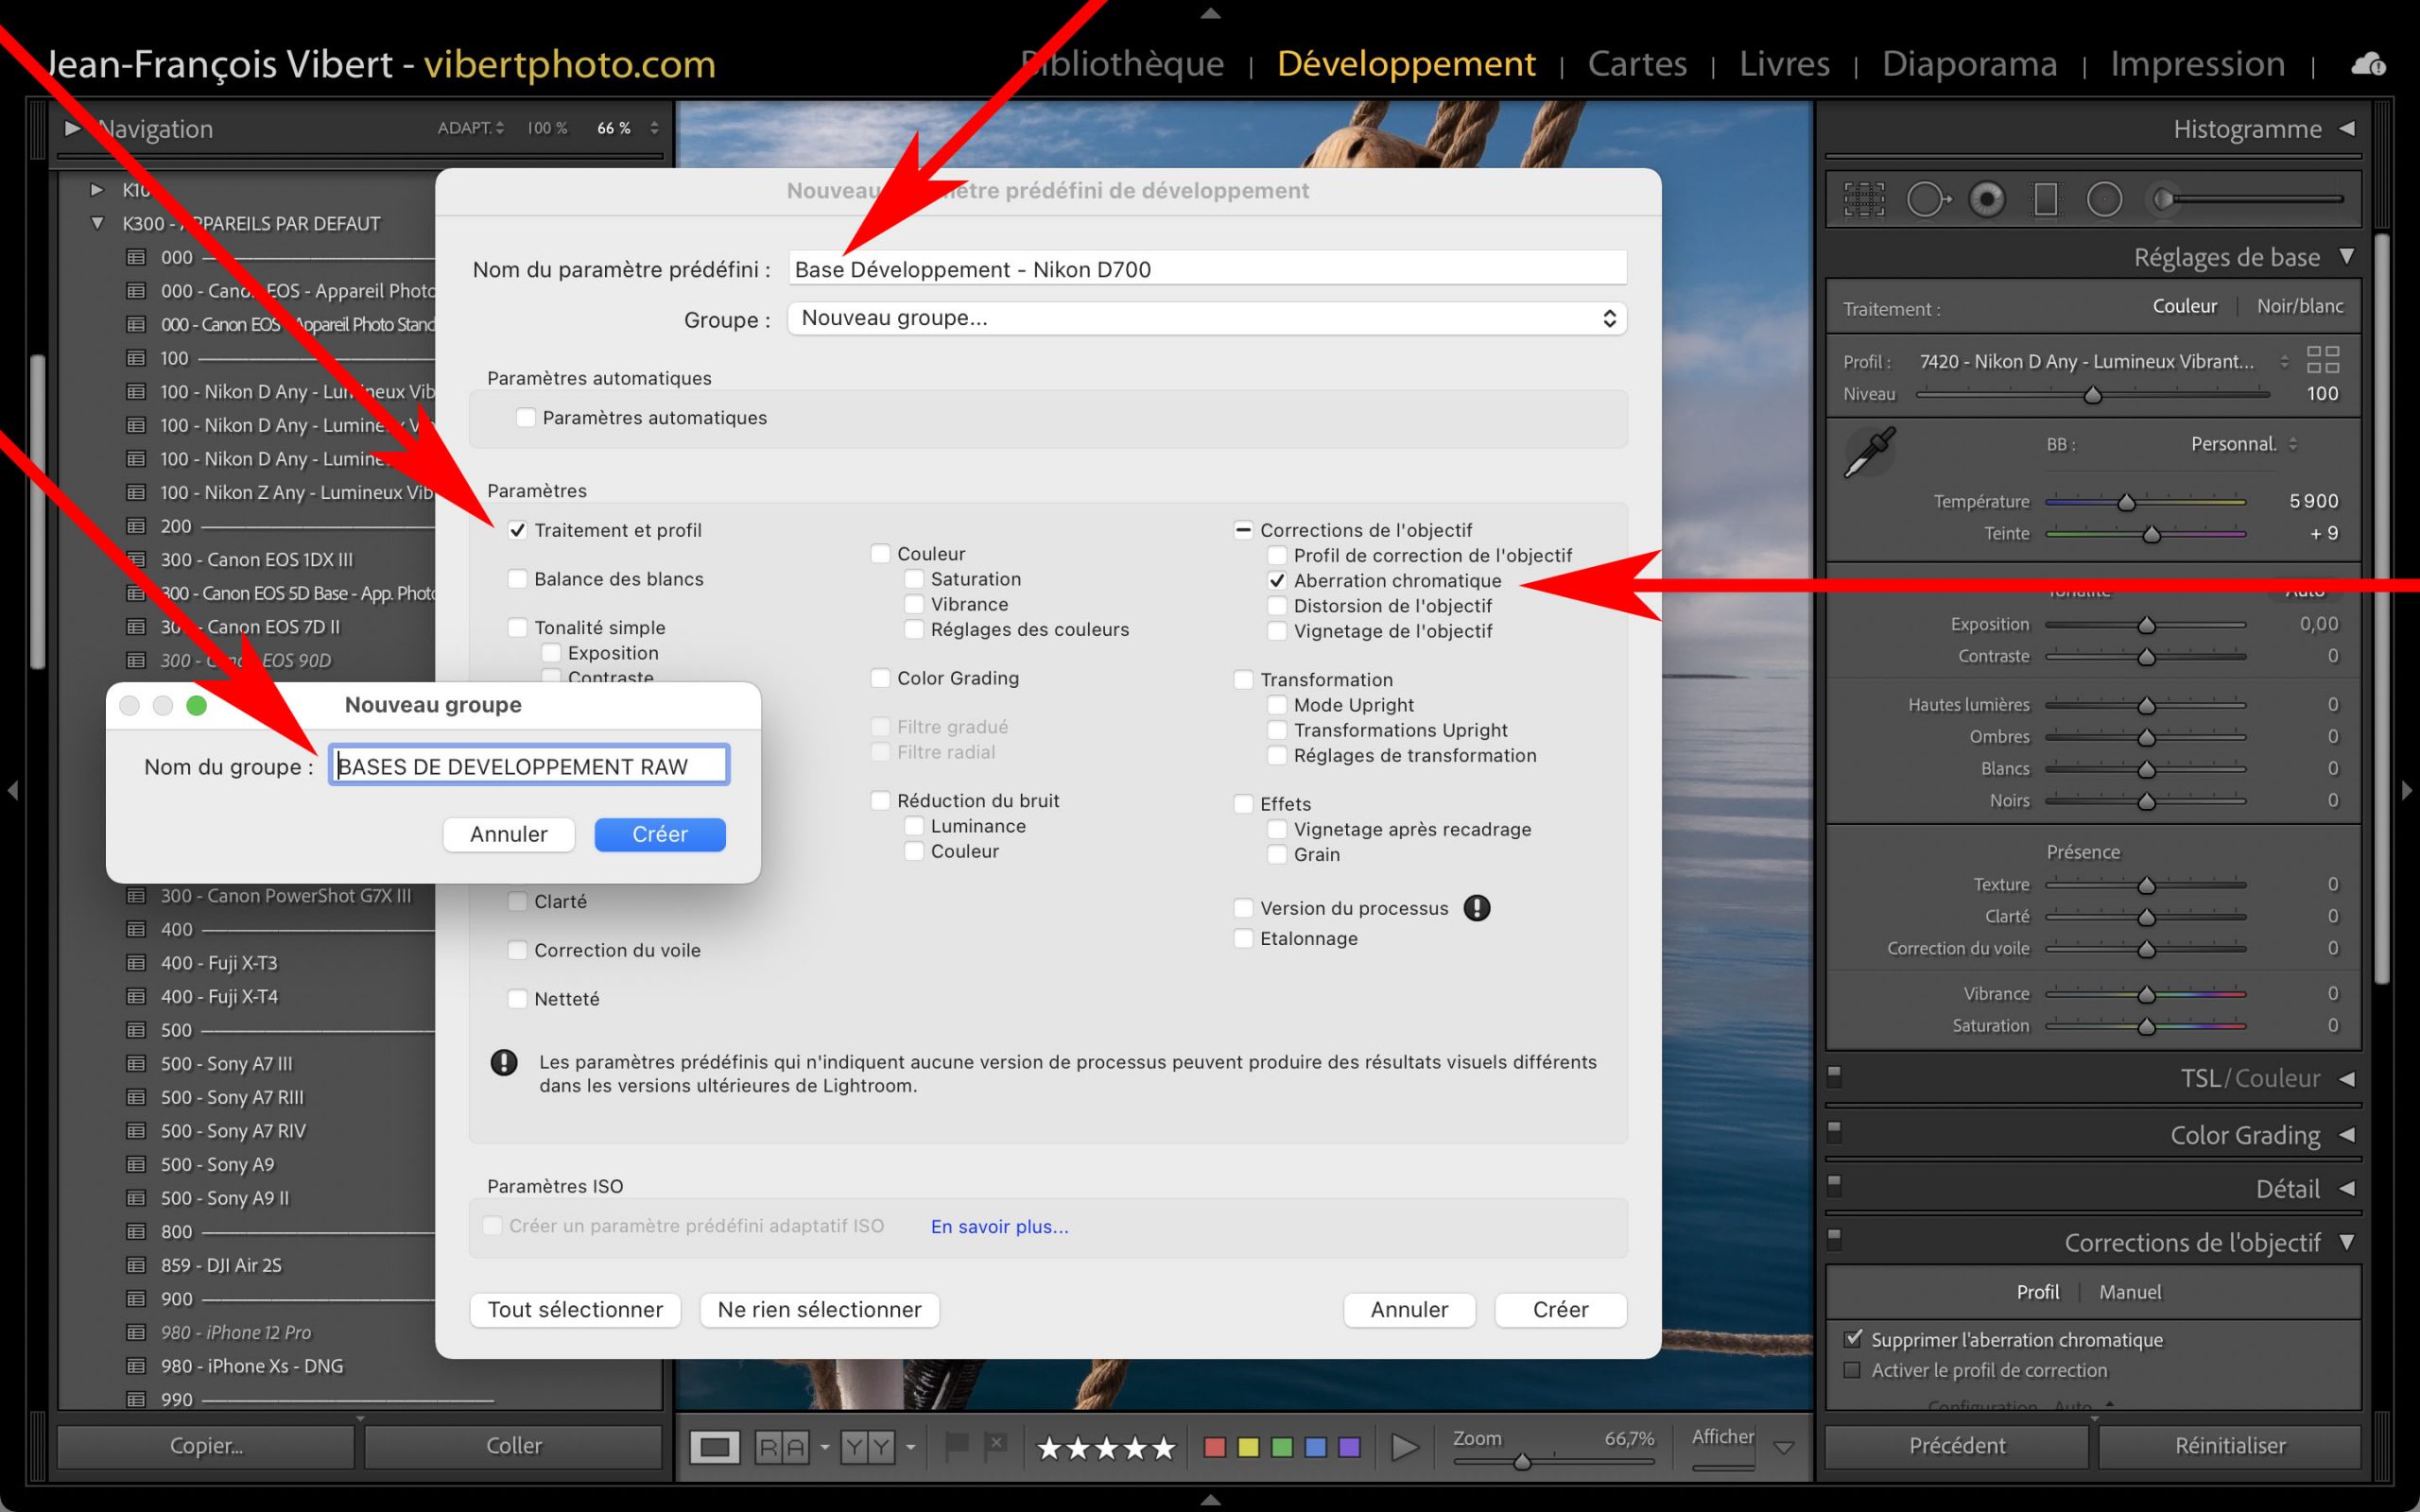Image resolution: width=2420 pixels, height=1512 pixels.
Task: Click Créer in Nouveau groupe dialog
Action: coord(659,835)
